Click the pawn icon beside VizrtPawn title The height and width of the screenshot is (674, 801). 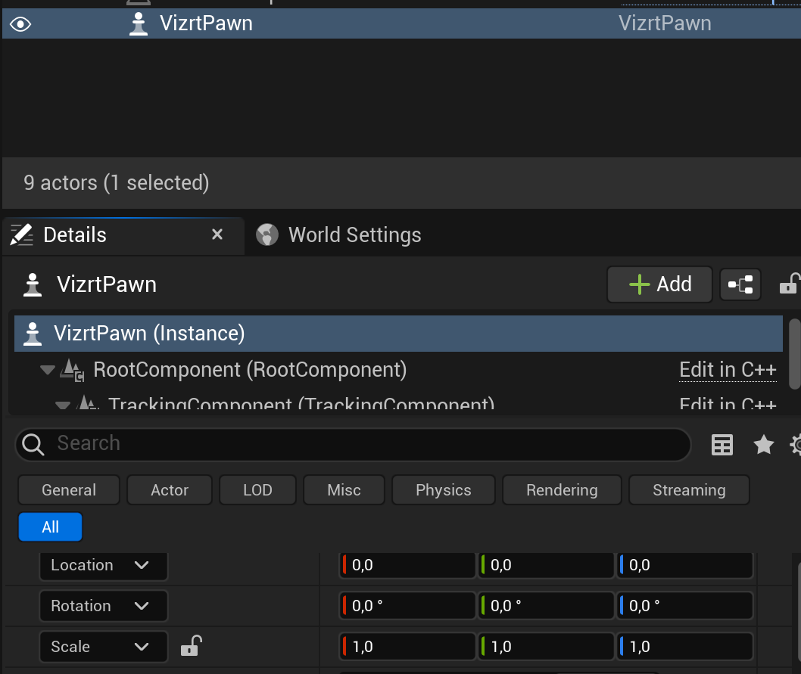click(32, 285)
